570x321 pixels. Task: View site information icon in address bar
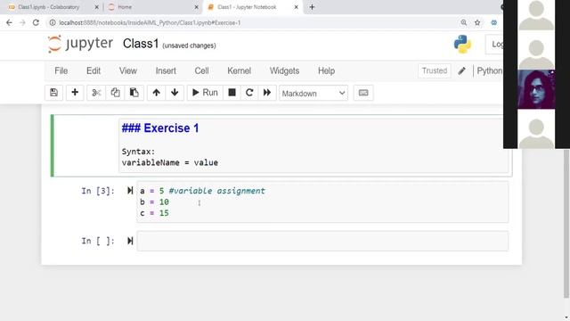tap(53, 22)
